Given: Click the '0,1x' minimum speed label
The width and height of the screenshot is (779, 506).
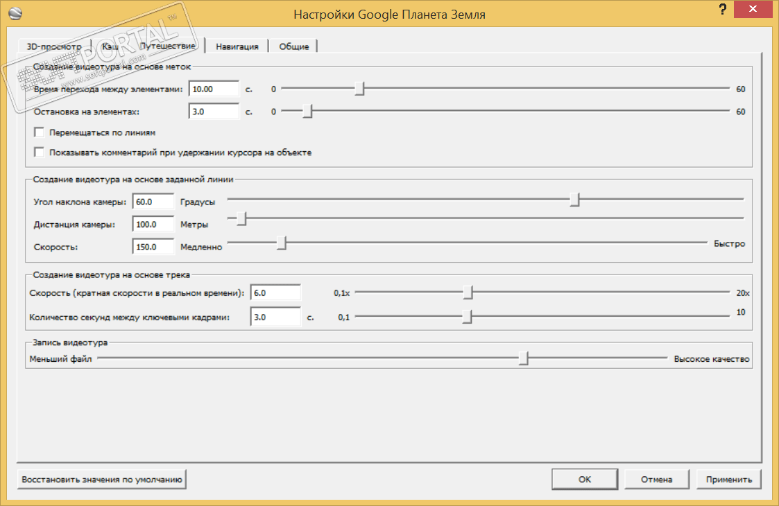Looking at the screenshot, I should point(341,293).
